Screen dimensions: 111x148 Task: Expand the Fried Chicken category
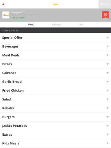tap(55, 91)
